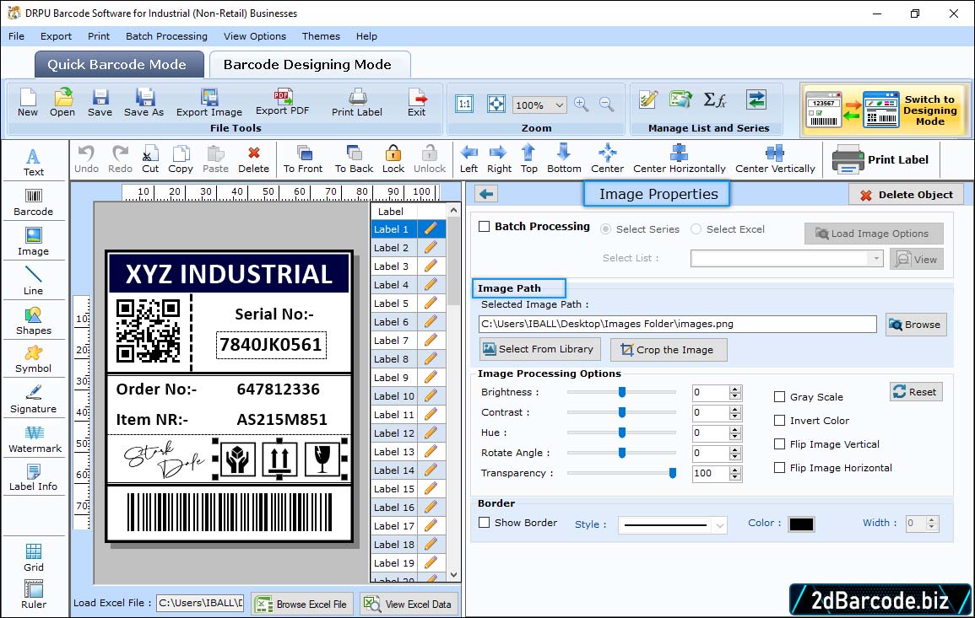Pick the border Color swatch

(x=801, y=524)
